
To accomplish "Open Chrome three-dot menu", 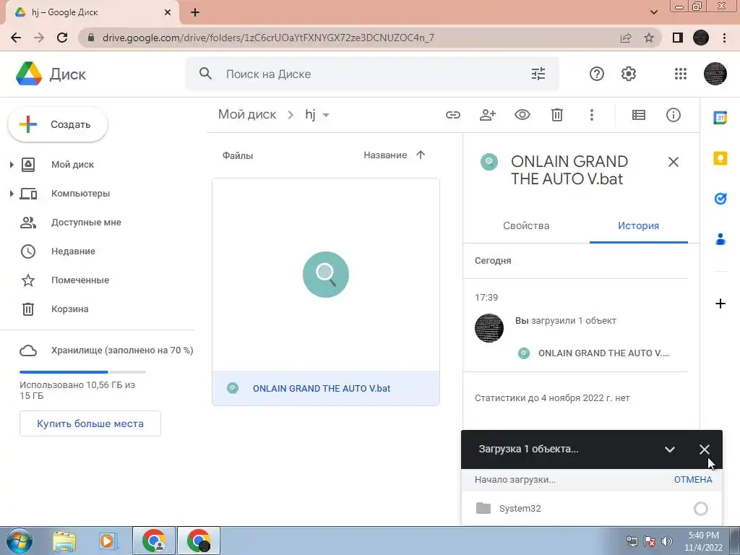I will click(724, 38).
